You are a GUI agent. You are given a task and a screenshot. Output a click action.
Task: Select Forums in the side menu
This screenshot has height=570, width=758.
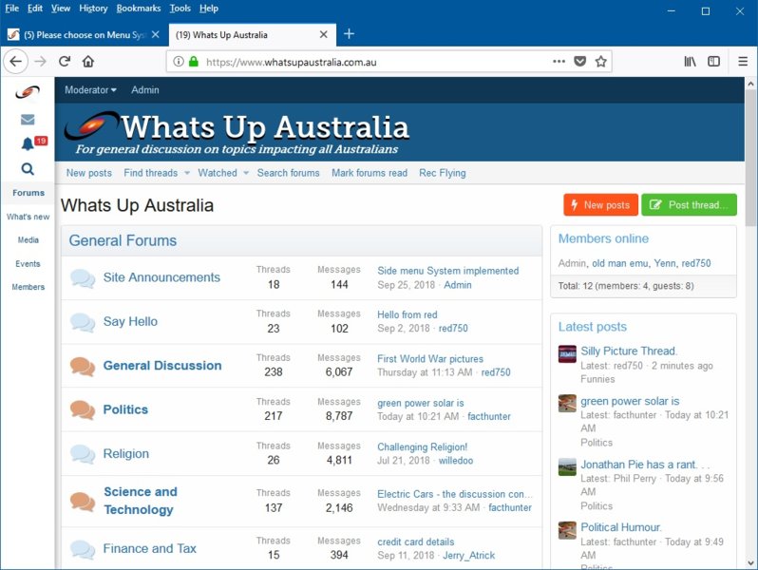[28, 193]
